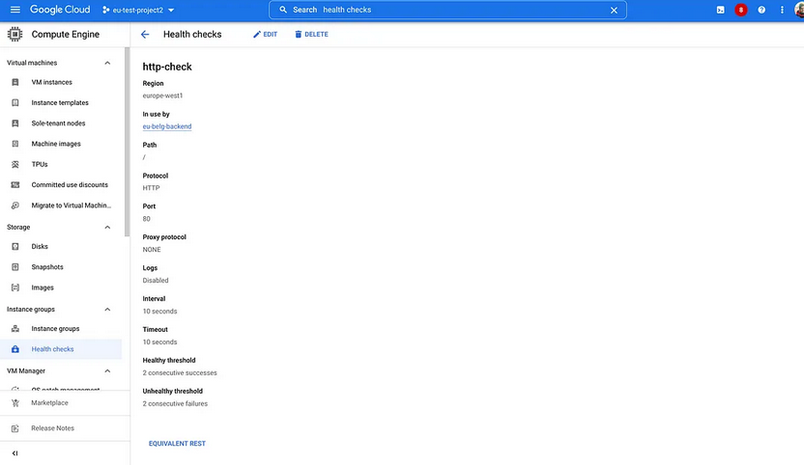This screenshot has width=804, height=465.
Task: Go back using the left arrow
Action: click(x=145, y=35)
